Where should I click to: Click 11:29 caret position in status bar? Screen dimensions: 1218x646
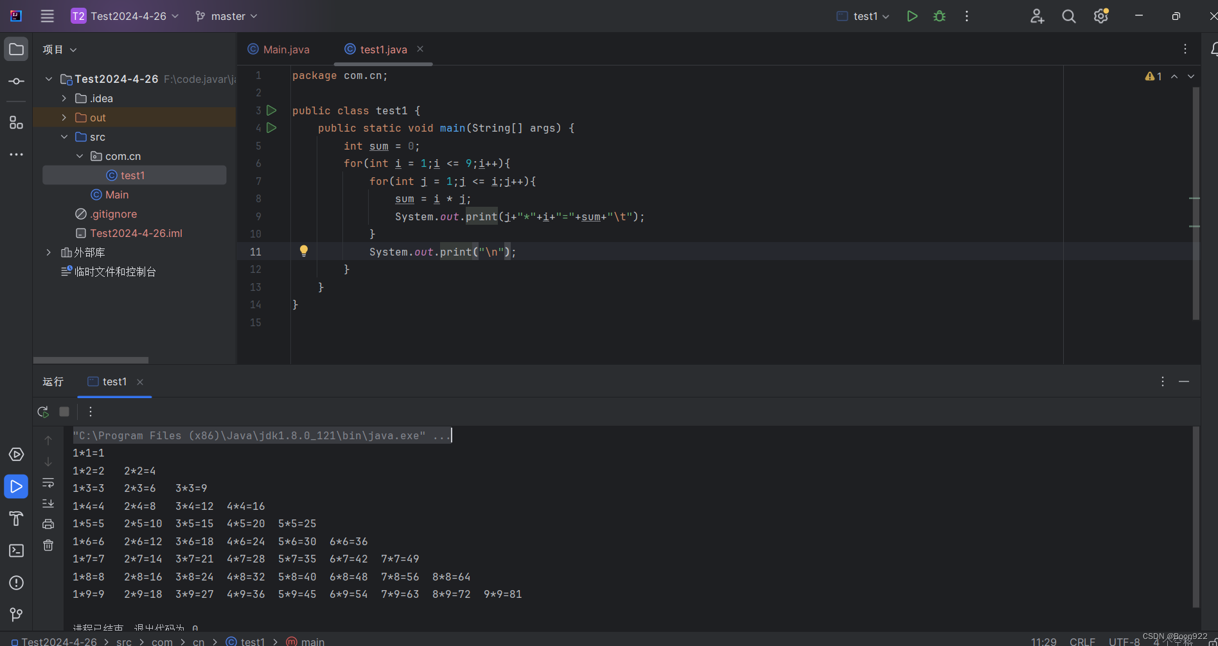point(1044,642)
